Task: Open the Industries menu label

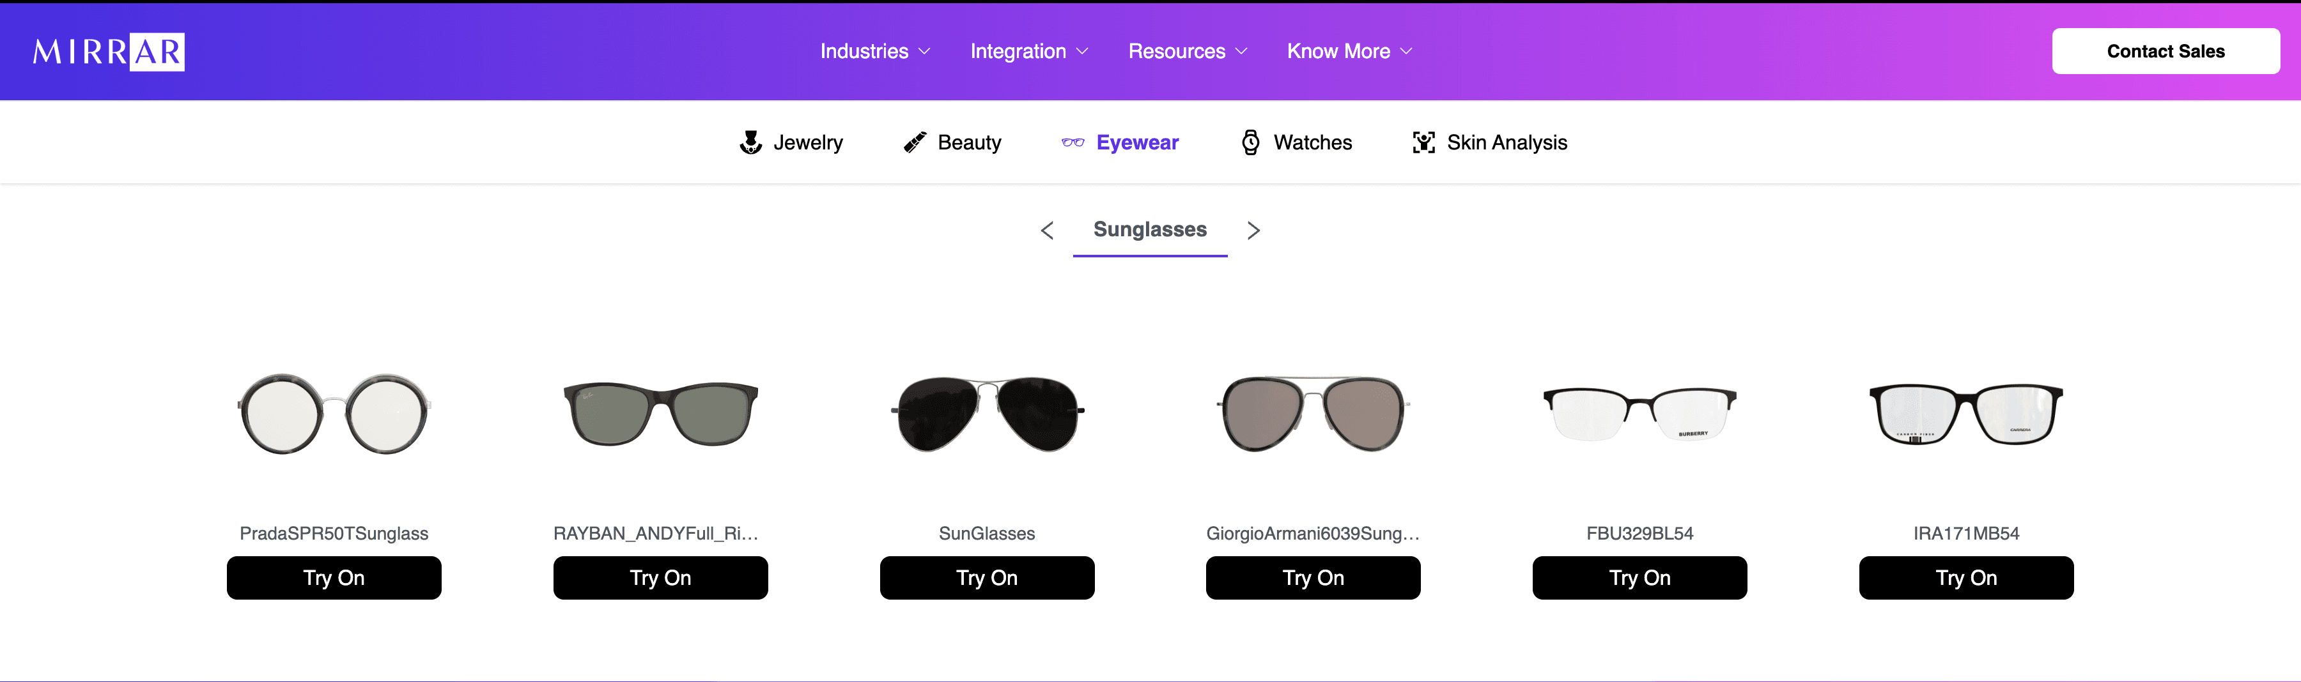Action: tap(864, 52)
